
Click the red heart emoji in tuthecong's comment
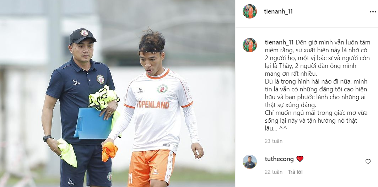(300, 159)
